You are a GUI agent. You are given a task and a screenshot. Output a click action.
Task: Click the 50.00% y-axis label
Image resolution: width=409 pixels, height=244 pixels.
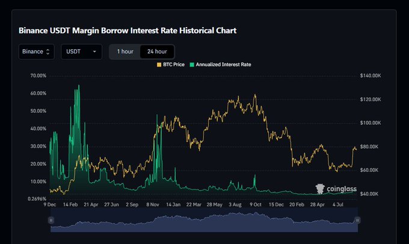click(x=38, y=111)
